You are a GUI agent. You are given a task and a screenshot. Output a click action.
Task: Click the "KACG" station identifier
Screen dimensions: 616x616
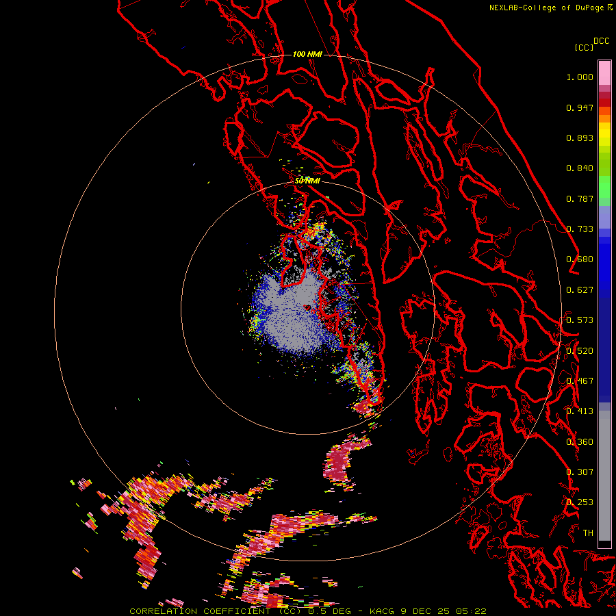(x=382, y=611)
